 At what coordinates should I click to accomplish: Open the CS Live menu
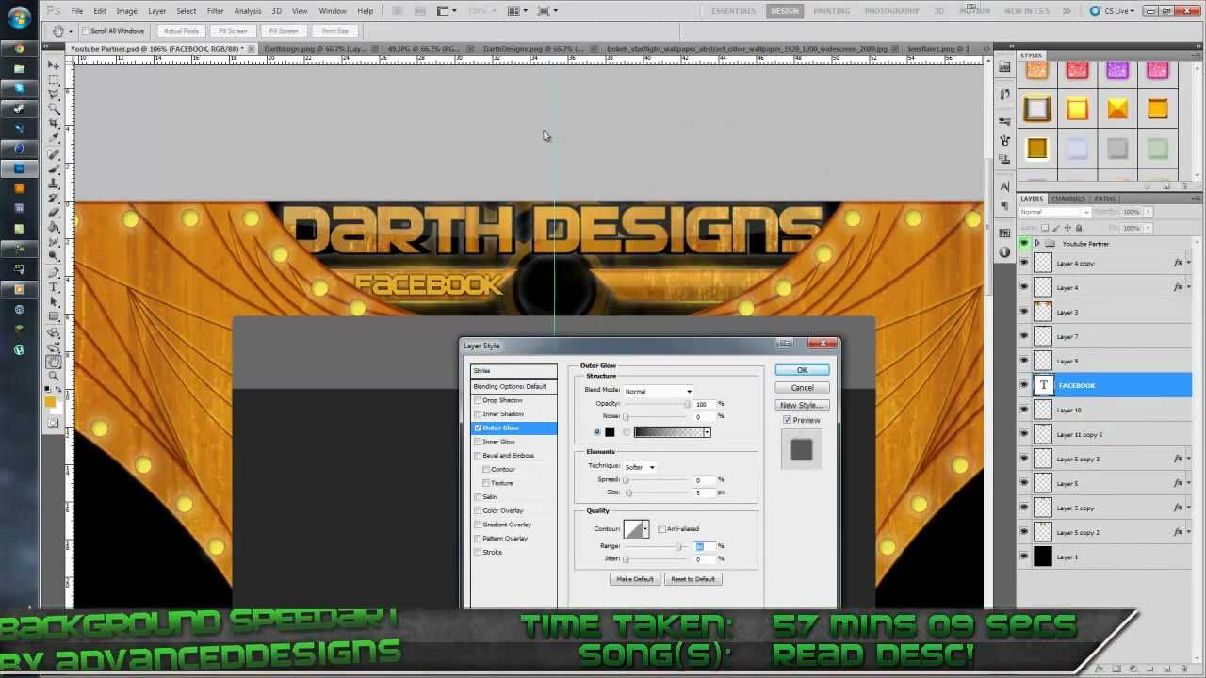click(x=1113, y=11)
